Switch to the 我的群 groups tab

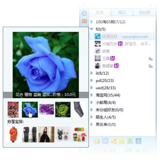(x=144, y=12)
